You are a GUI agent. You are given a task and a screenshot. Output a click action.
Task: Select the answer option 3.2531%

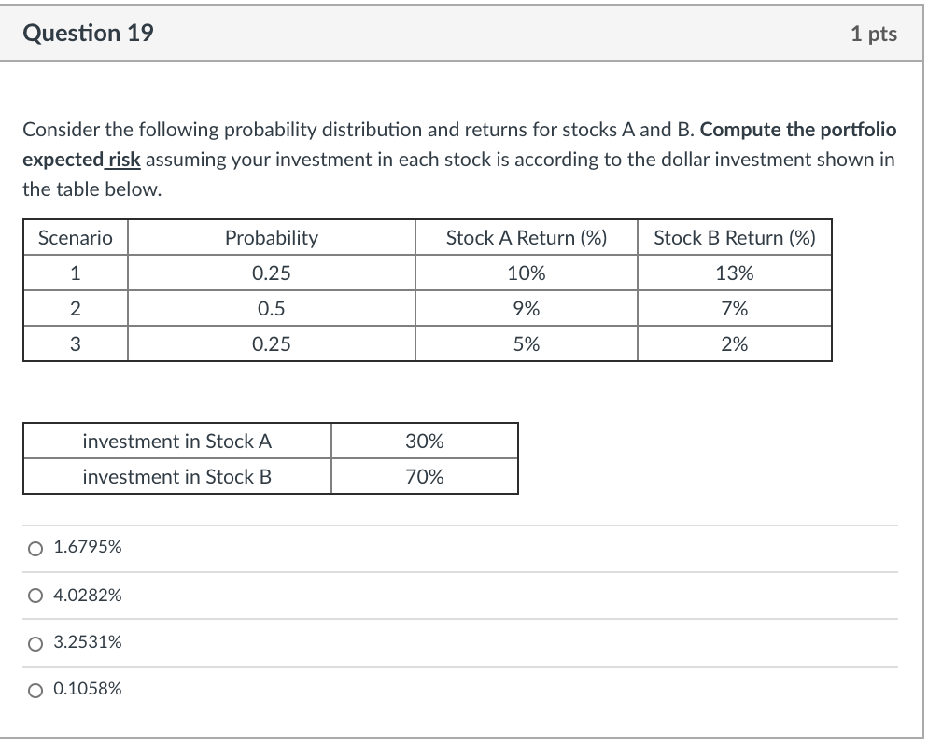coord(90,642)
